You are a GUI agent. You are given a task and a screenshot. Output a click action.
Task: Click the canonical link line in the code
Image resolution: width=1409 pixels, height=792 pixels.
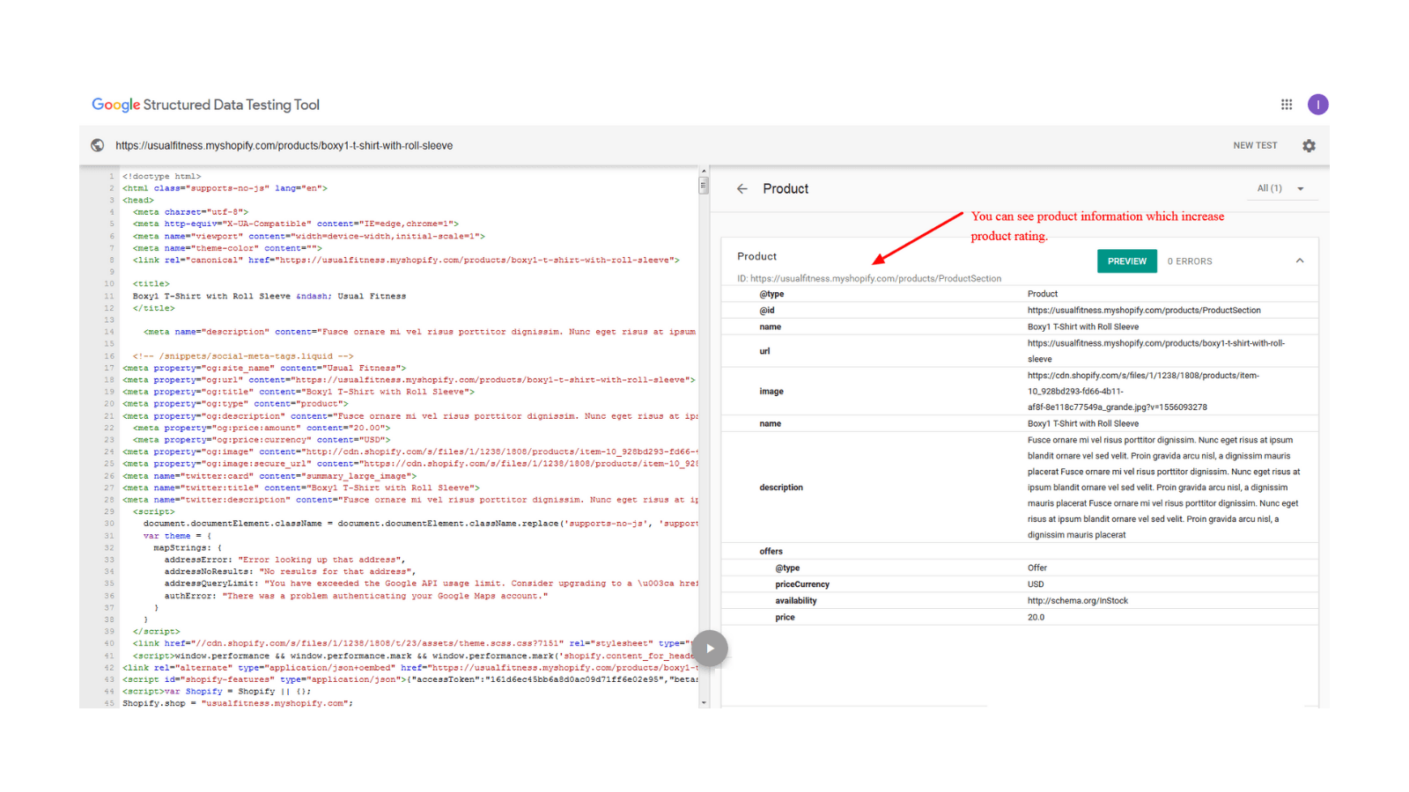point(405,260)
